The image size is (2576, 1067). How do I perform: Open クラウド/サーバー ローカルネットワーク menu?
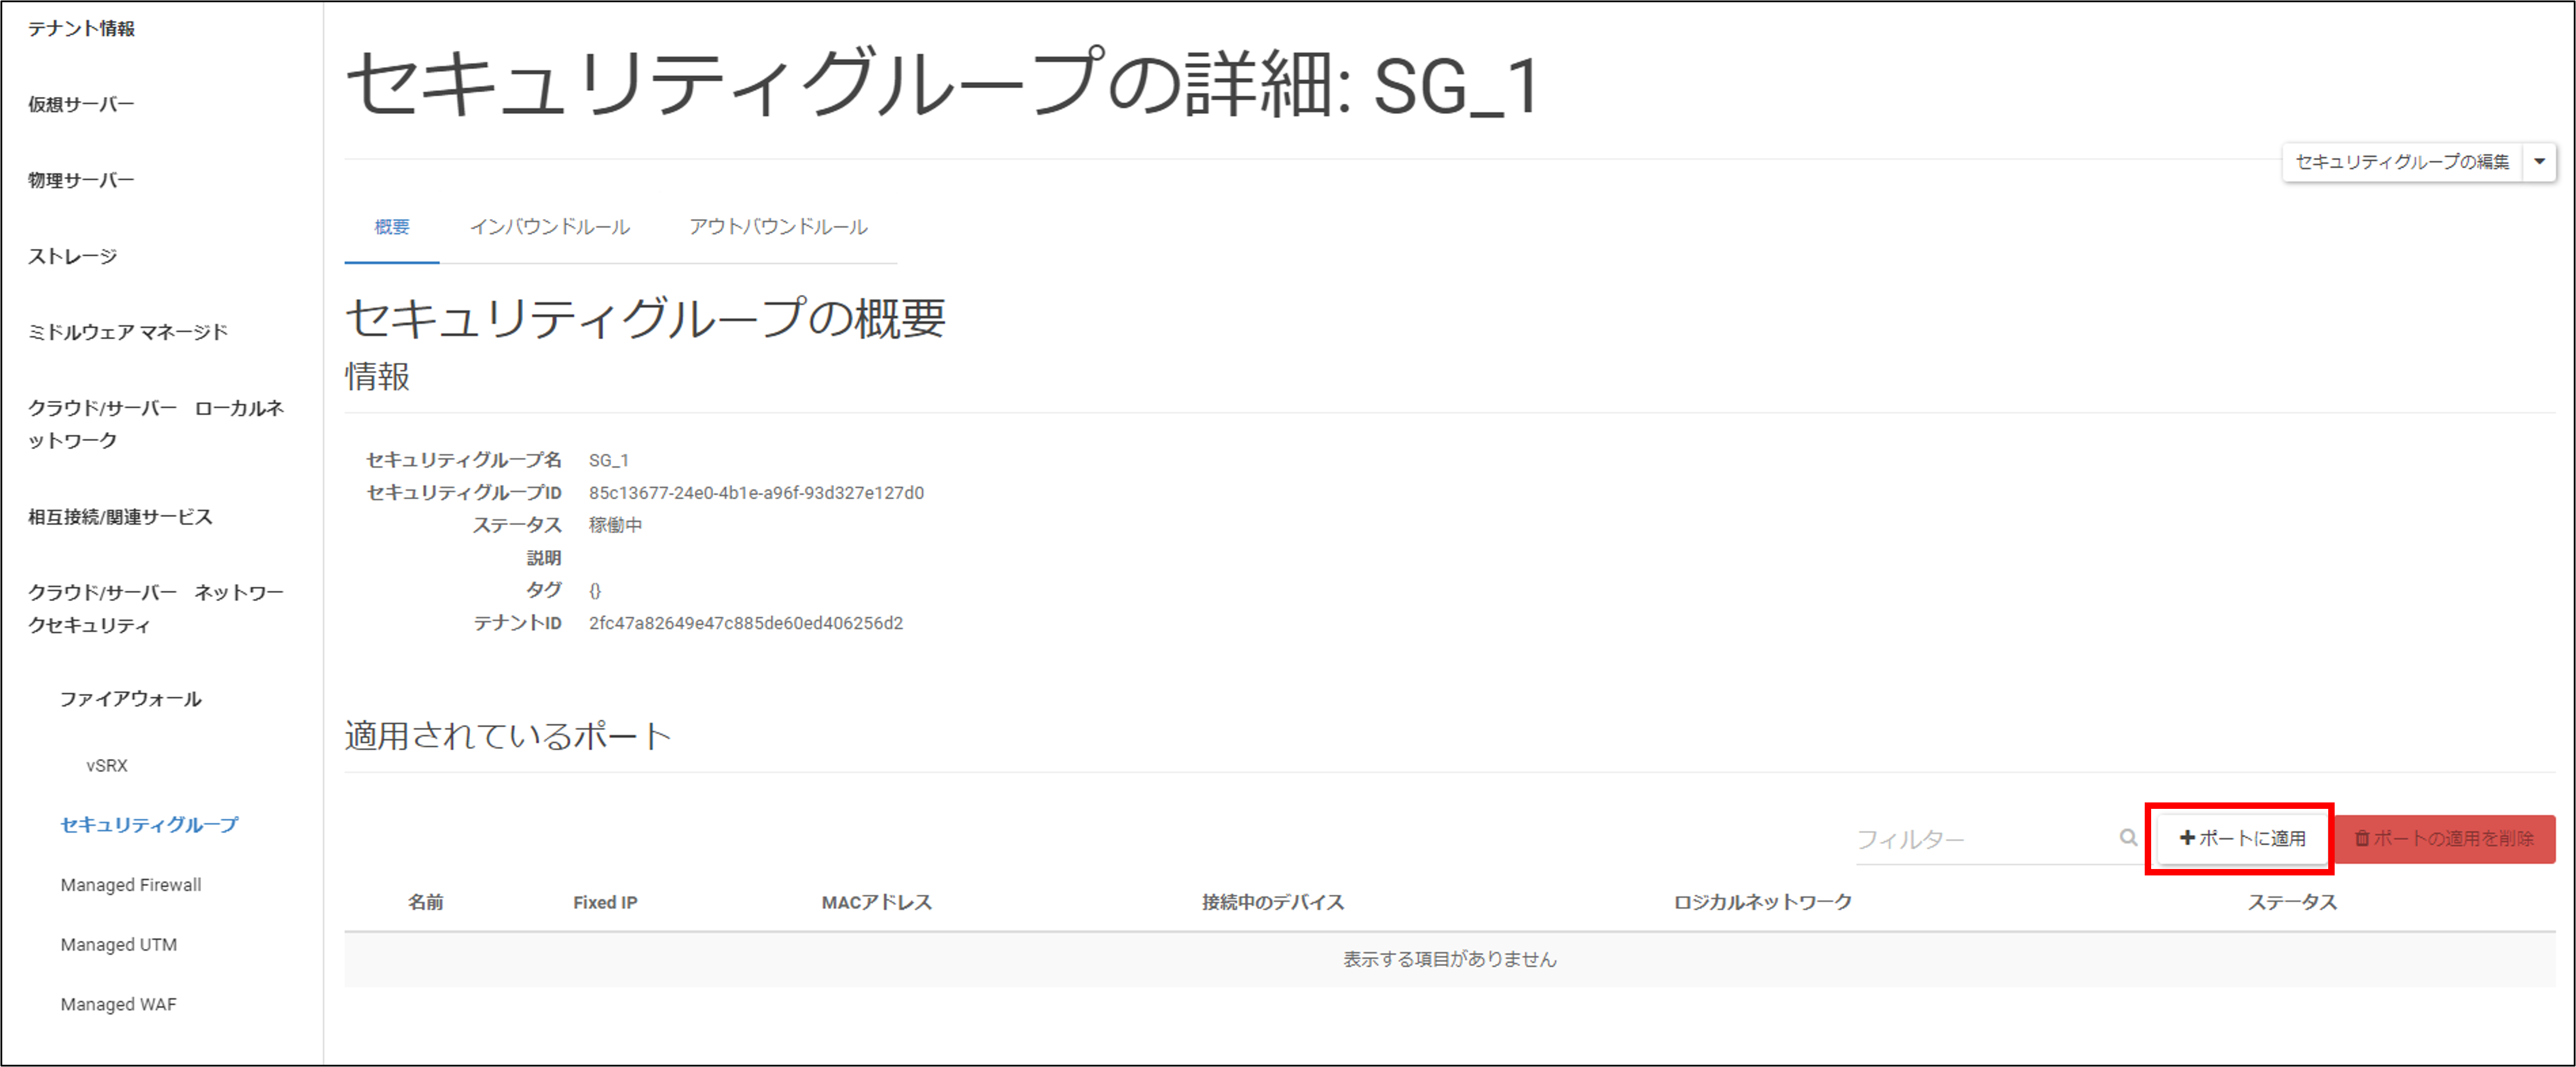click(x=156, y=423)
